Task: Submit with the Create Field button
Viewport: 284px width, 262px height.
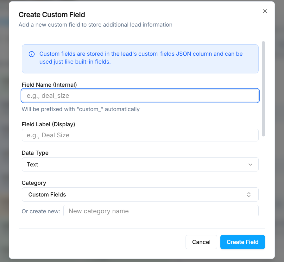Action: point(242,242)
